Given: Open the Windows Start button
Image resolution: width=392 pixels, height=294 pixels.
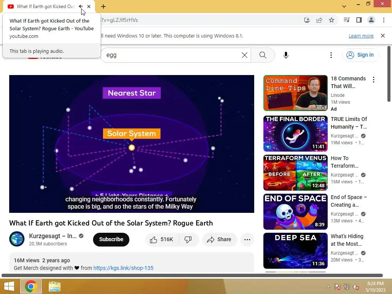Looking at the screenshot, I should [x=9, y=286].
